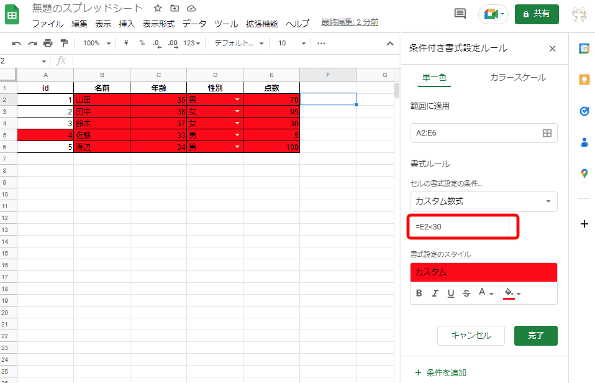Open Google Calendar in side panel
This screenshot has width=595, height=383.
coord(584,49)
